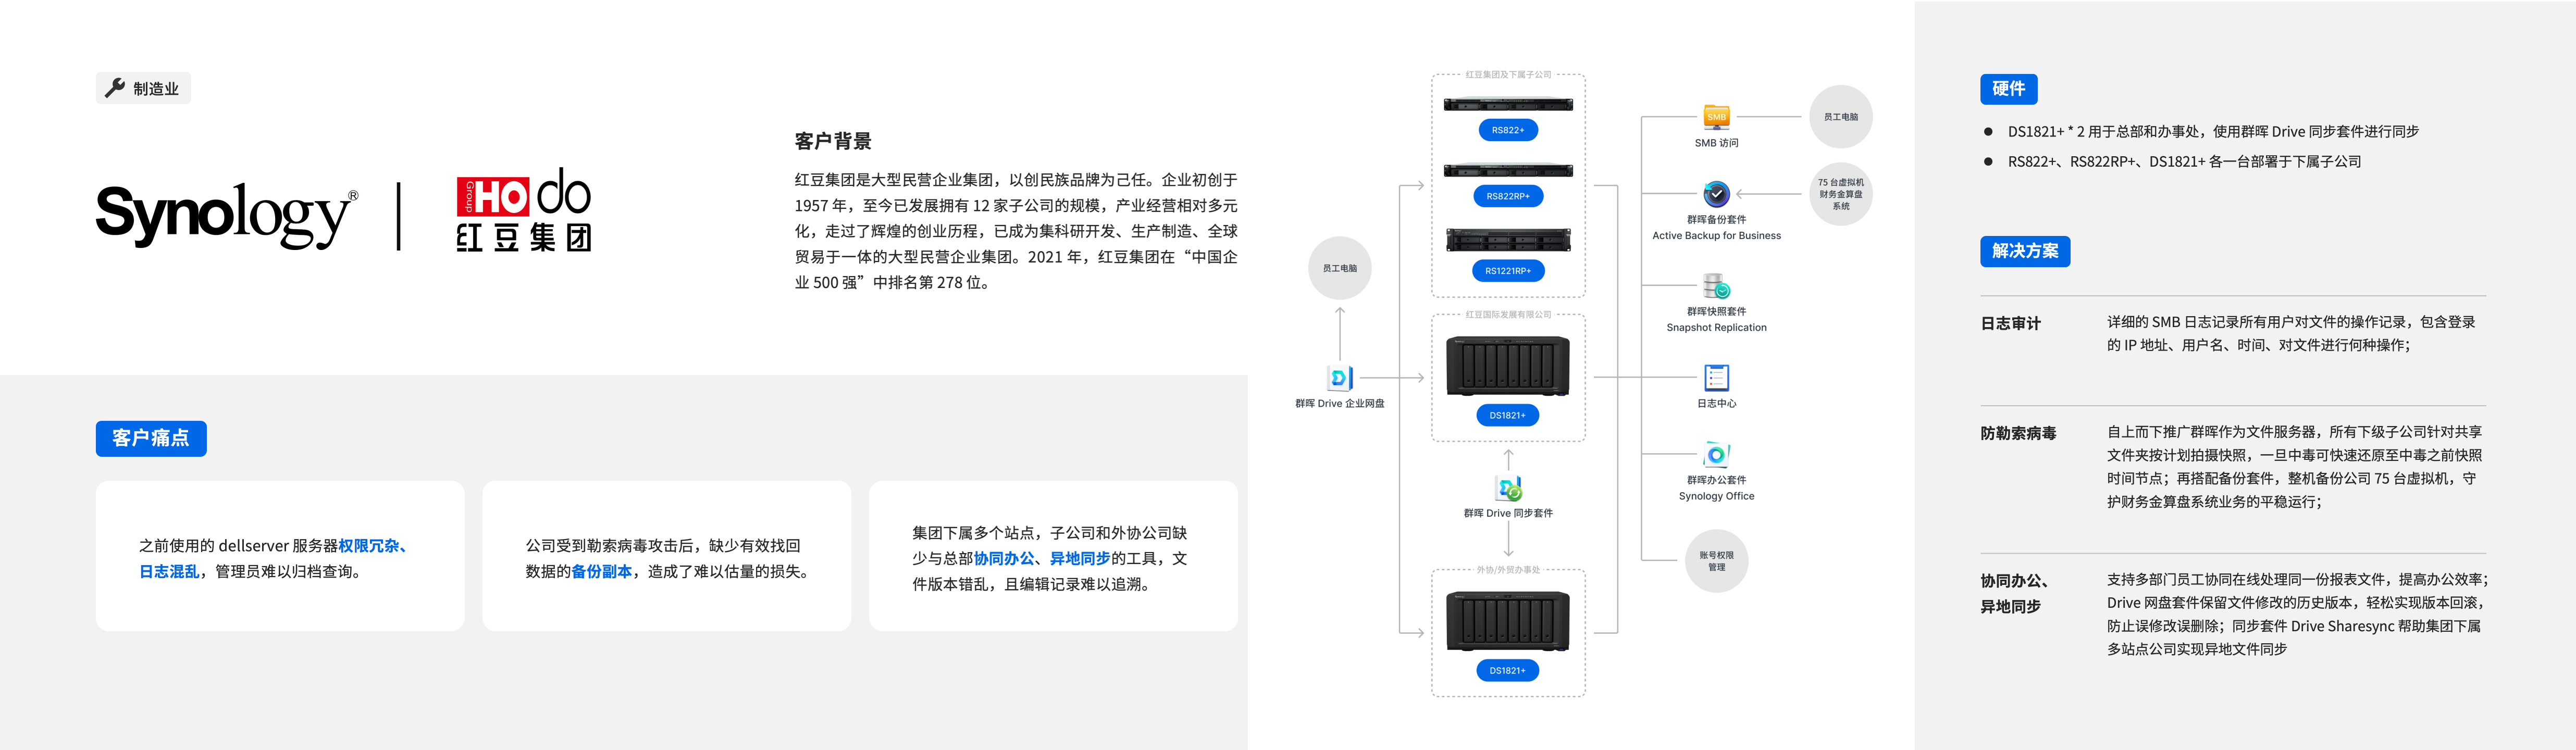Click the 账号权限管理 circle
Image resolution: width=2576 pixels, height=750 pixels.
click(1716, 561)
